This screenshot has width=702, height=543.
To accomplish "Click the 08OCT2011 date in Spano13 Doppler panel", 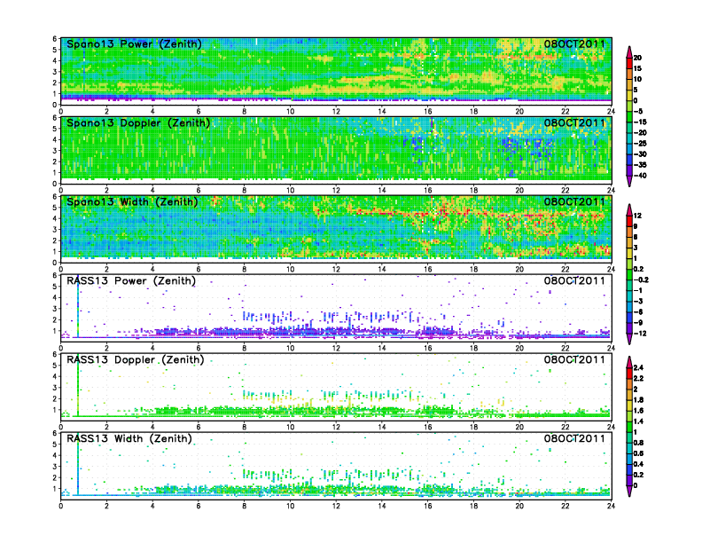I will [574, 123].
